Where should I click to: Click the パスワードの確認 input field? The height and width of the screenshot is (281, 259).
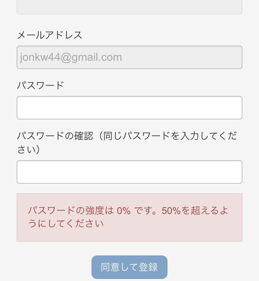pyautogui.click(x=129, y=172)
